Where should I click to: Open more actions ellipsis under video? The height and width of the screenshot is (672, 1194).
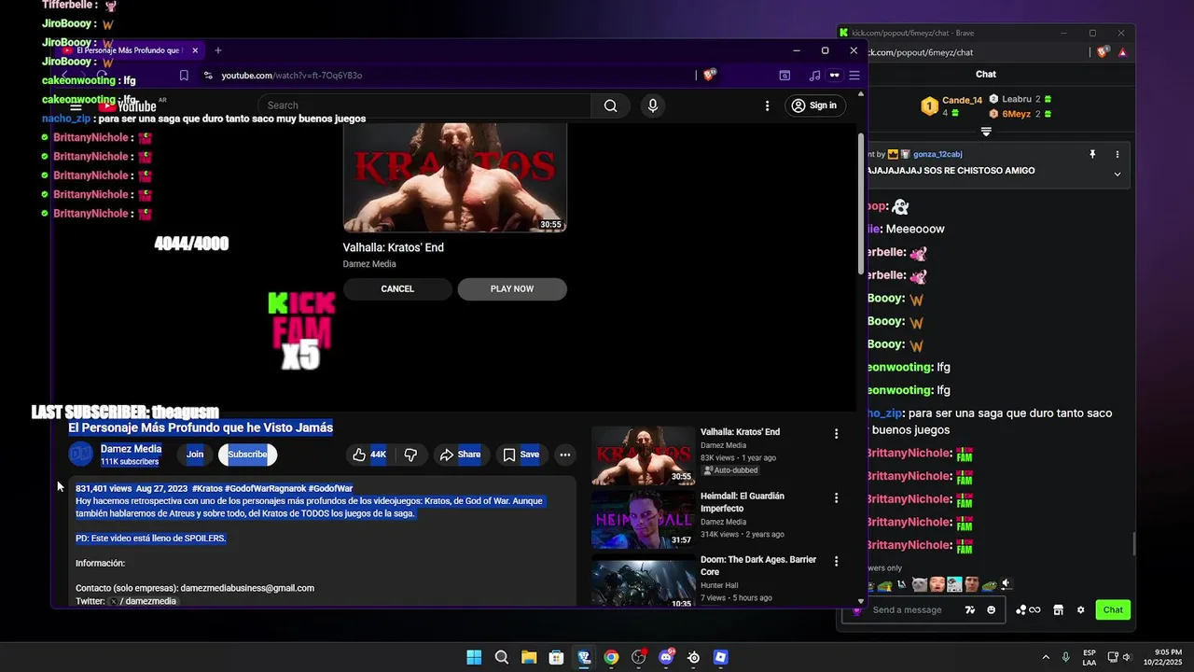(564, 455)
